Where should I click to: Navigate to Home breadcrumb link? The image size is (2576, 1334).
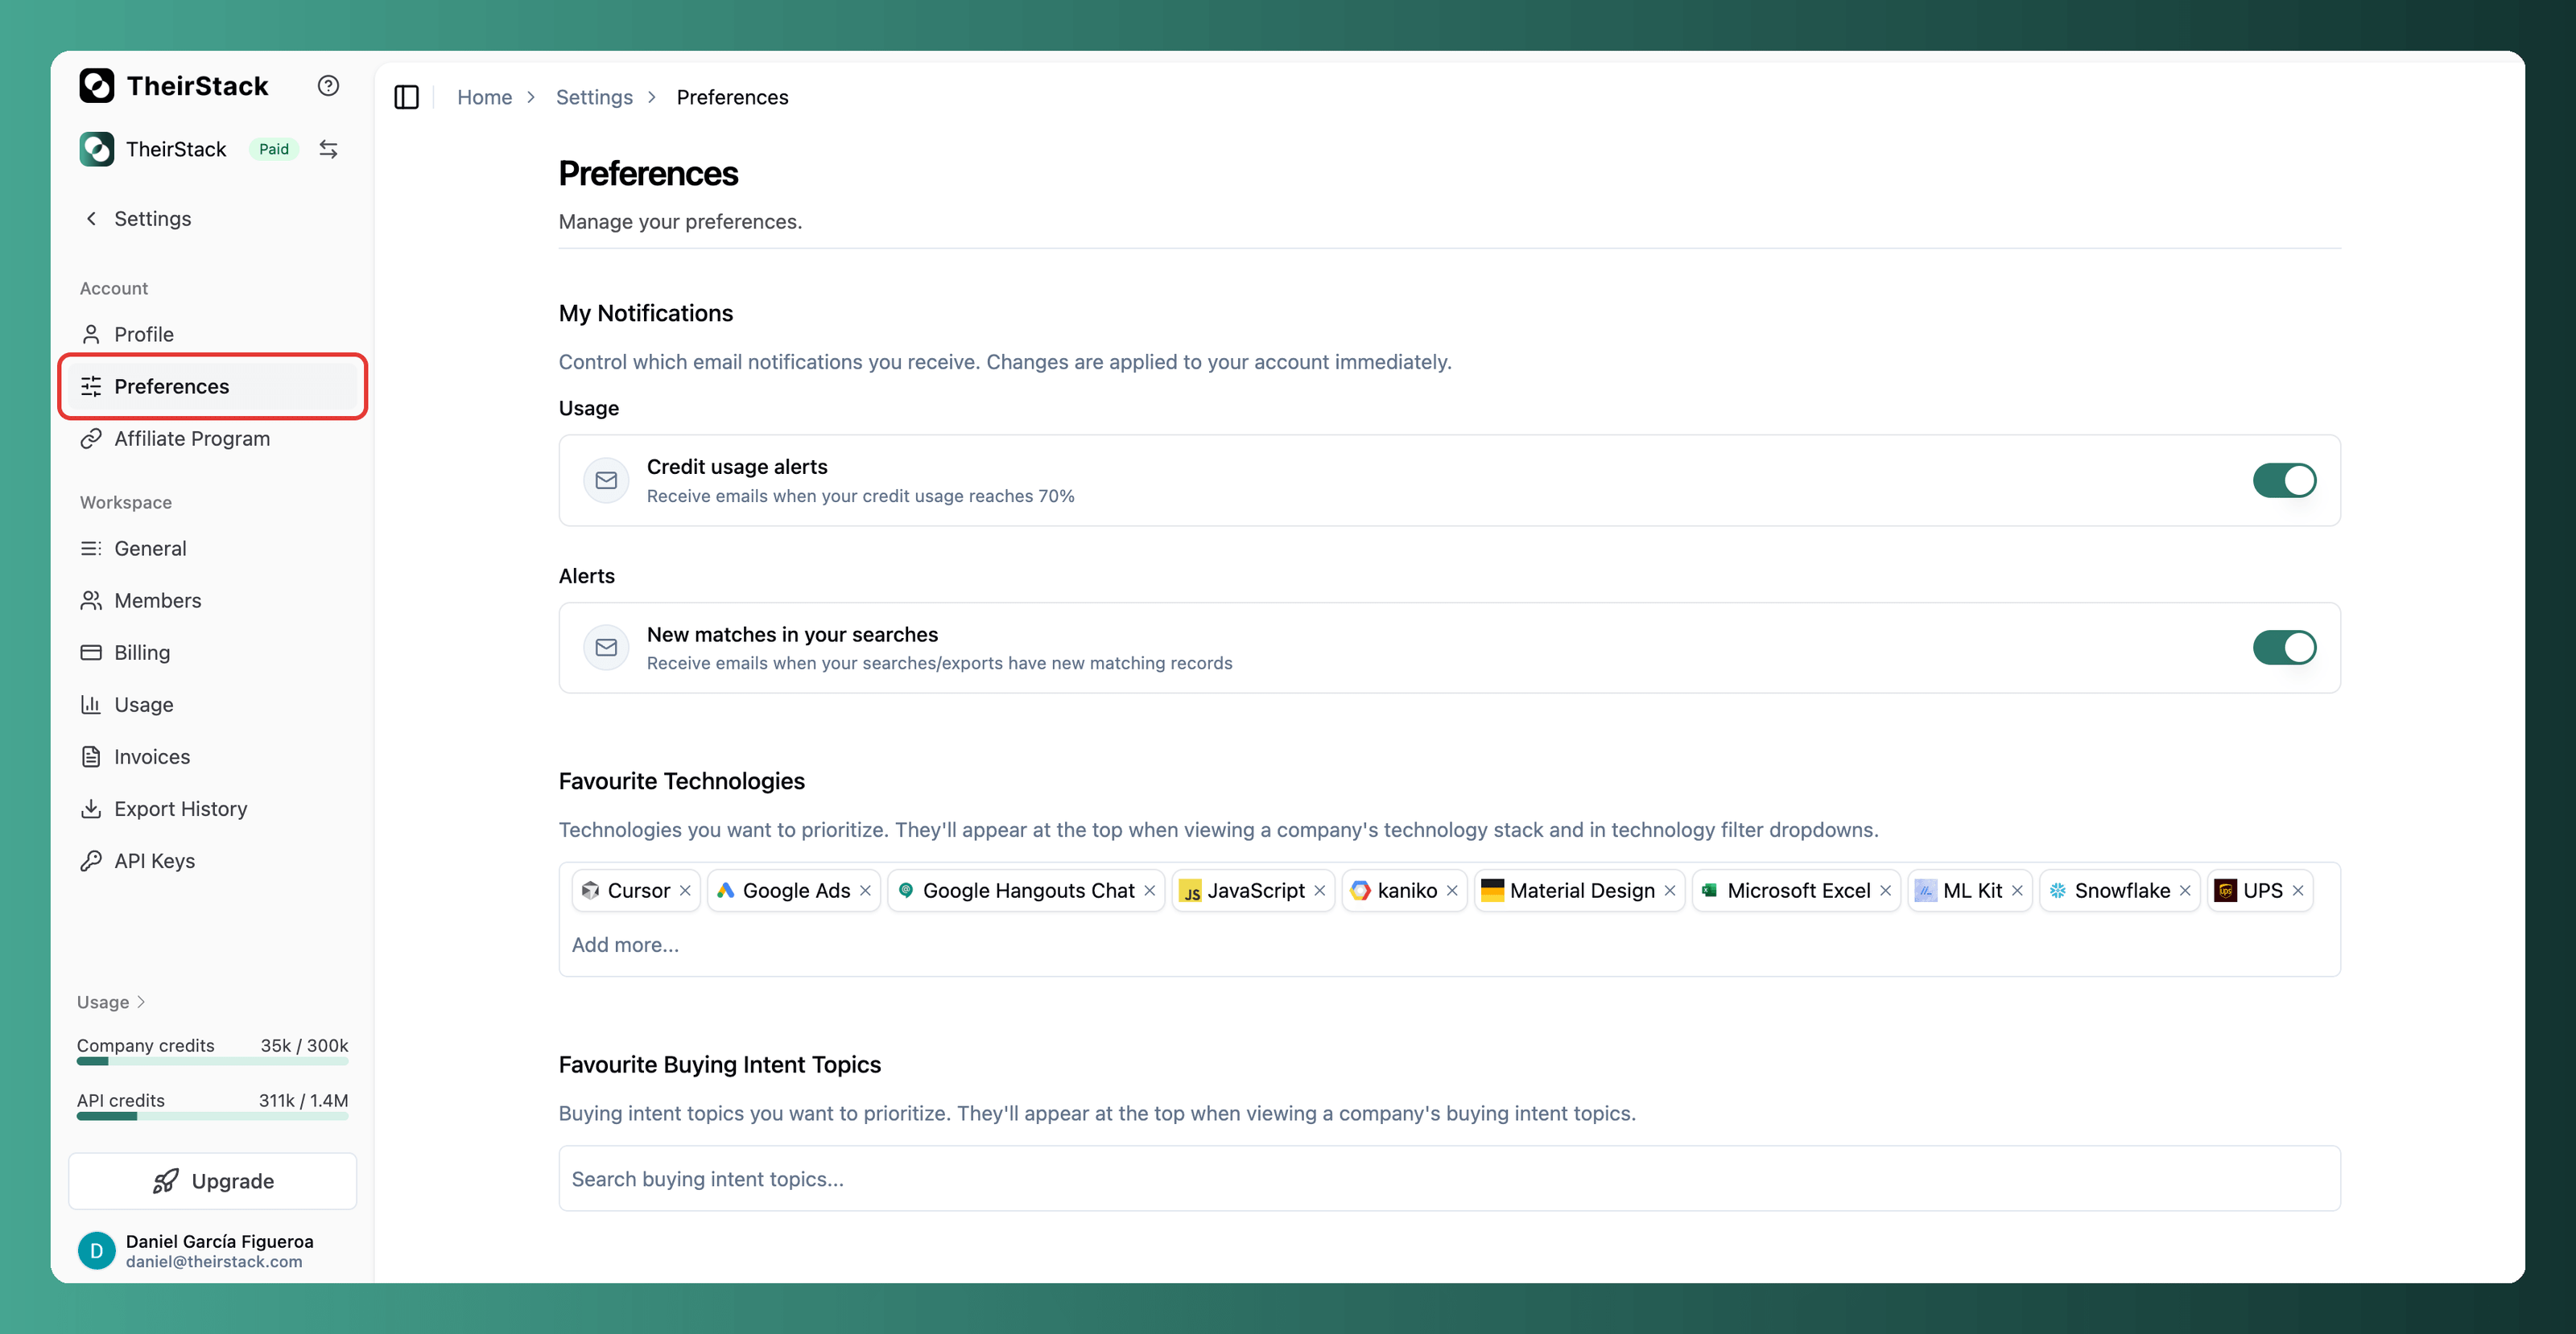(484, 97)
